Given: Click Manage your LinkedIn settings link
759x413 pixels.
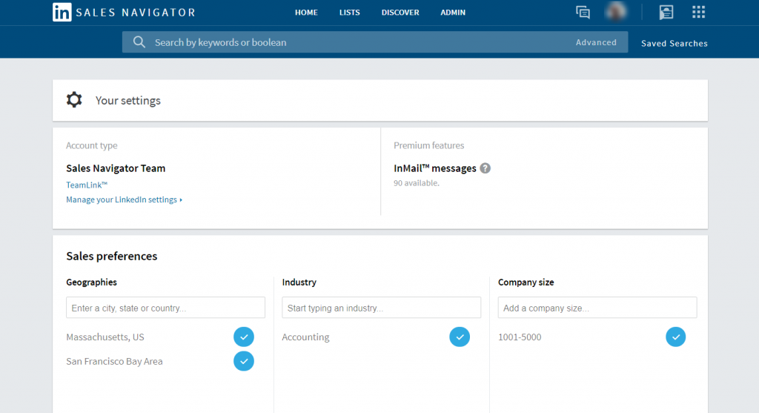Looking at the screenshot, I should point(123,199).
